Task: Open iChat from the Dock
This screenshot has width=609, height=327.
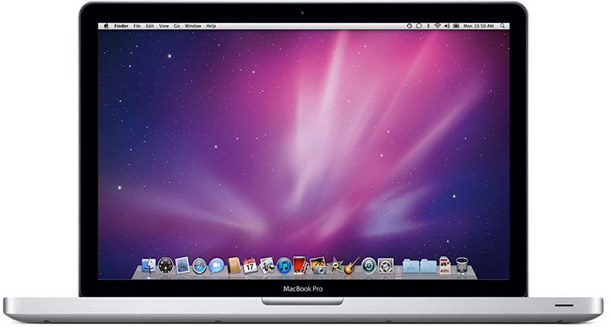Action: click(217, 265)
